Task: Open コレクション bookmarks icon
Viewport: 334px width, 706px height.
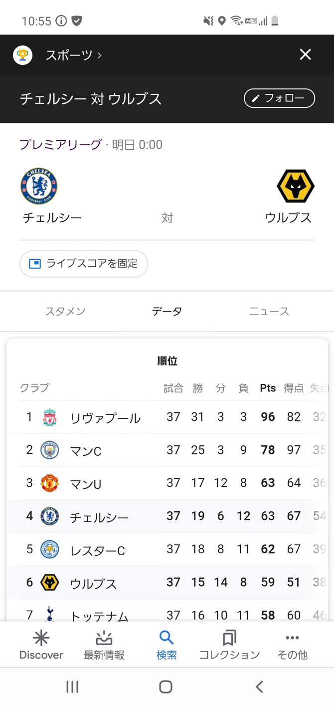Action: click(x=229, y=638)
